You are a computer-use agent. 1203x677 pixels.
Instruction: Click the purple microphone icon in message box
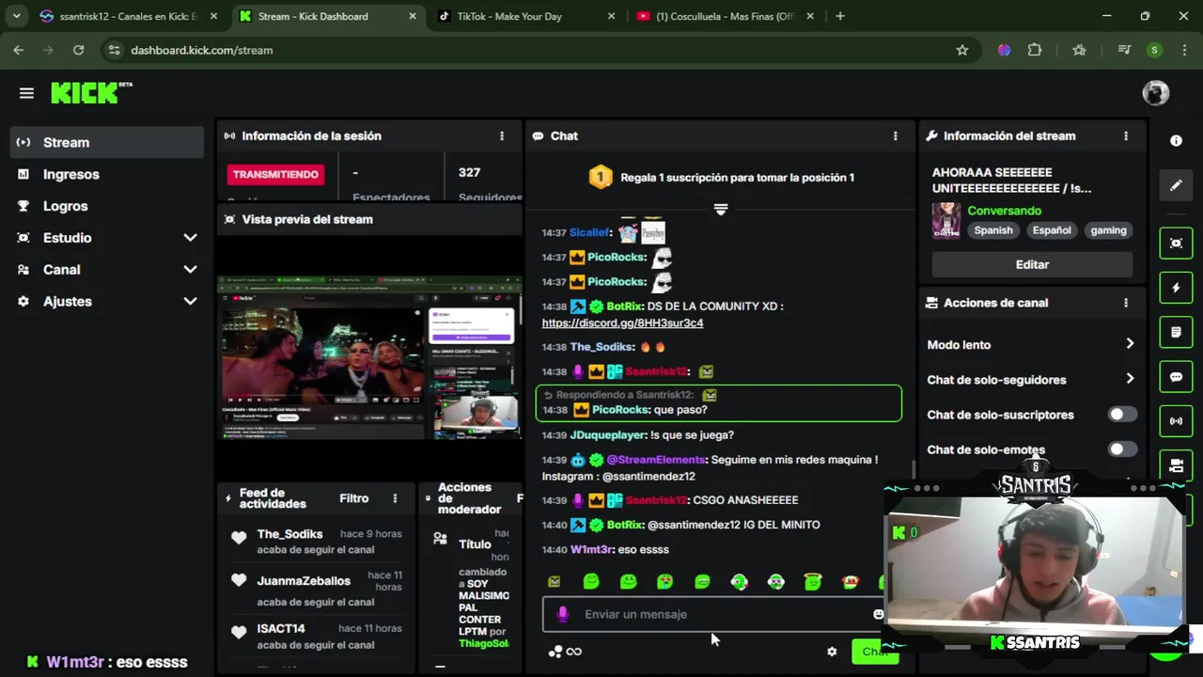click(562, 614)
